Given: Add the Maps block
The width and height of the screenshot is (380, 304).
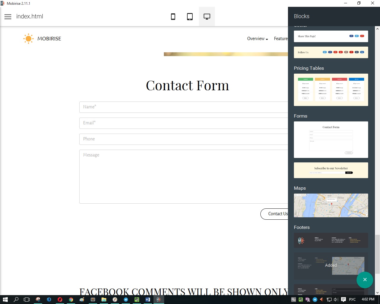Looking at the screenshot, I should click(x=331, y=205).
